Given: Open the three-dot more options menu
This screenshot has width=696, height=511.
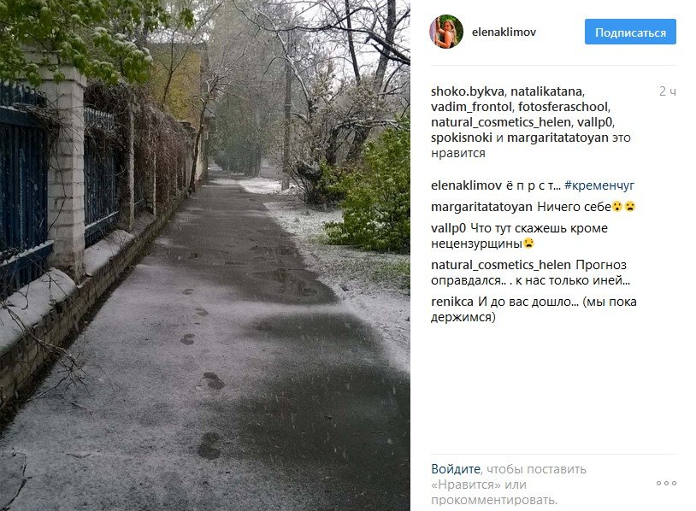Looking at the screenshot, I should pos(666,483).
